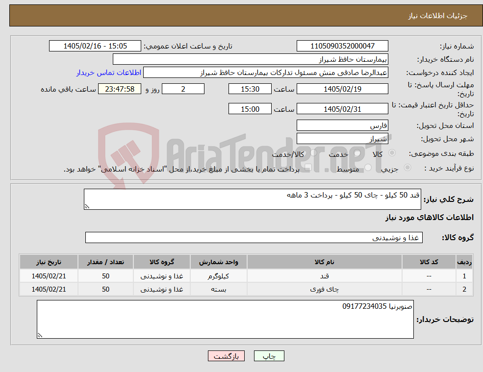The height and width of the screenshot is (372, 483).
Task: Click row number 1 cell
Action: [464, 276]
